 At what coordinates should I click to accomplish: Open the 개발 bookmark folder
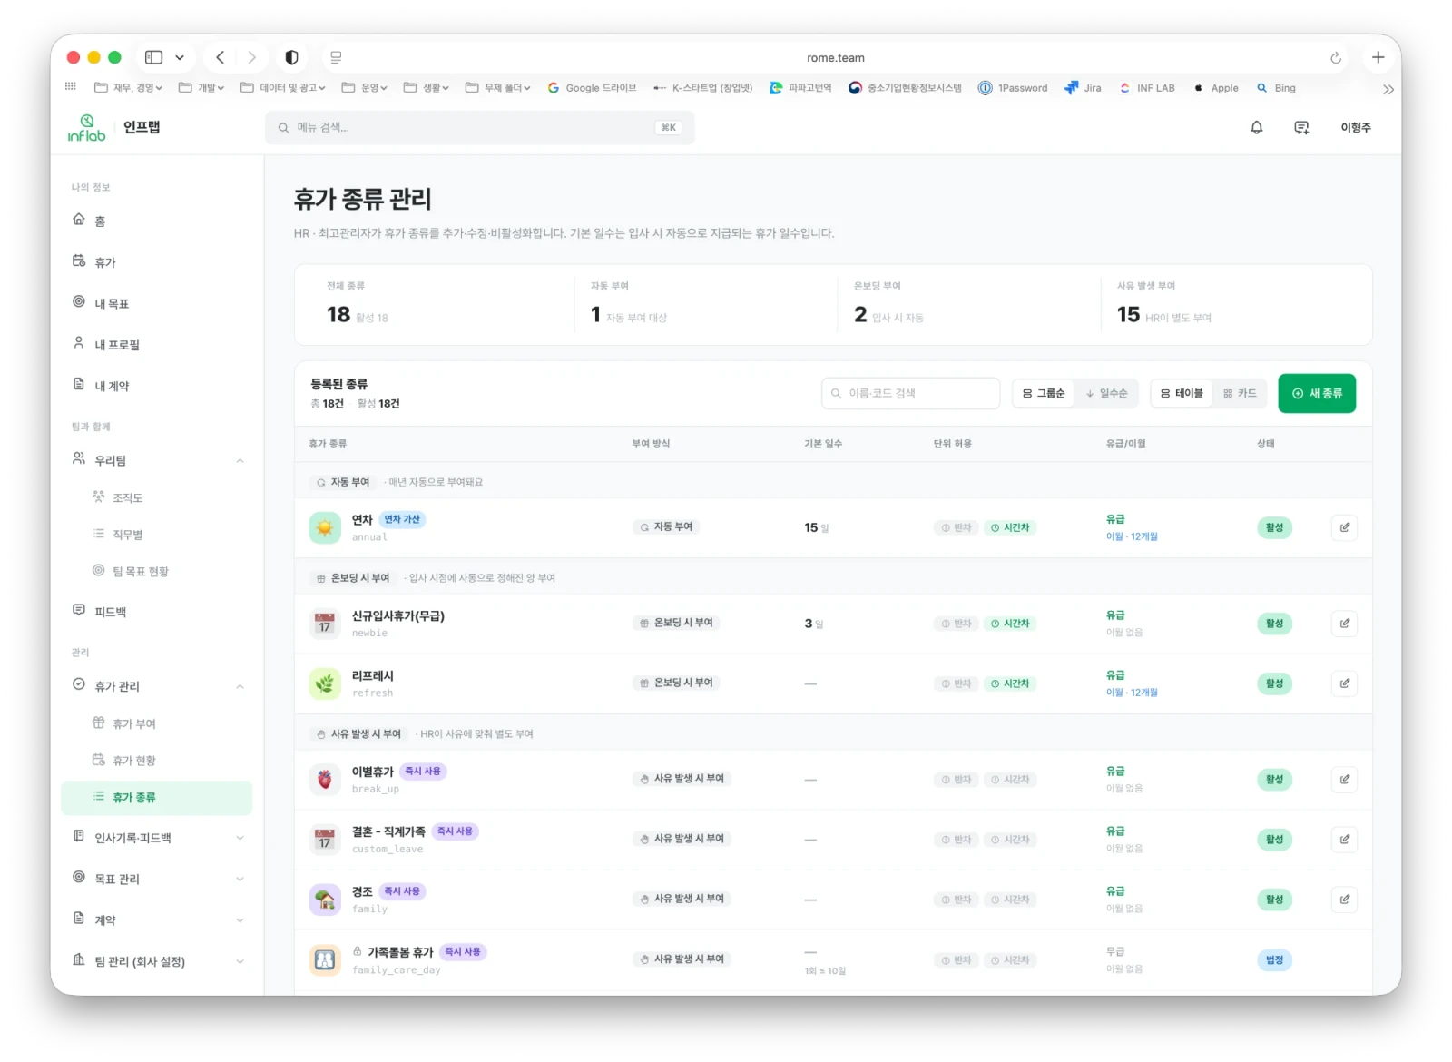click(201, 88)
